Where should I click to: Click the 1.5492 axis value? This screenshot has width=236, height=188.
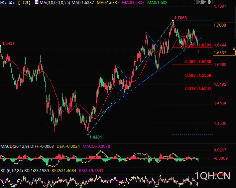(220, 84)
